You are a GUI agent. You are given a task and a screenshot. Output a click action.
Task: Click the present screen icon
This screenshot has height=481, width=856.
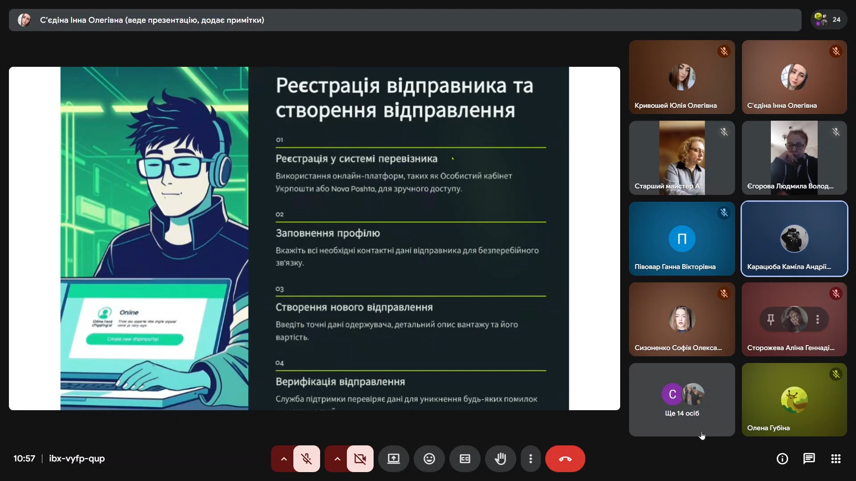tap(393, 459)
